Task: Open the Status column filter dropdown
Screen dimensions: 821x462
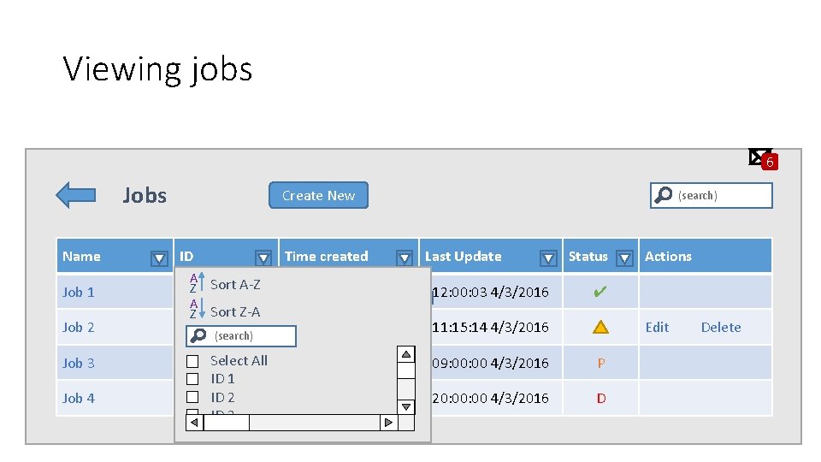Action: [x=624, y=258]
